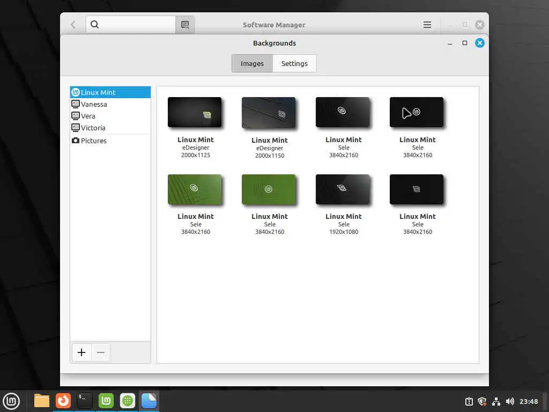
Task: Open the Files manager from taskbar
Action: [x=42, y=401]
